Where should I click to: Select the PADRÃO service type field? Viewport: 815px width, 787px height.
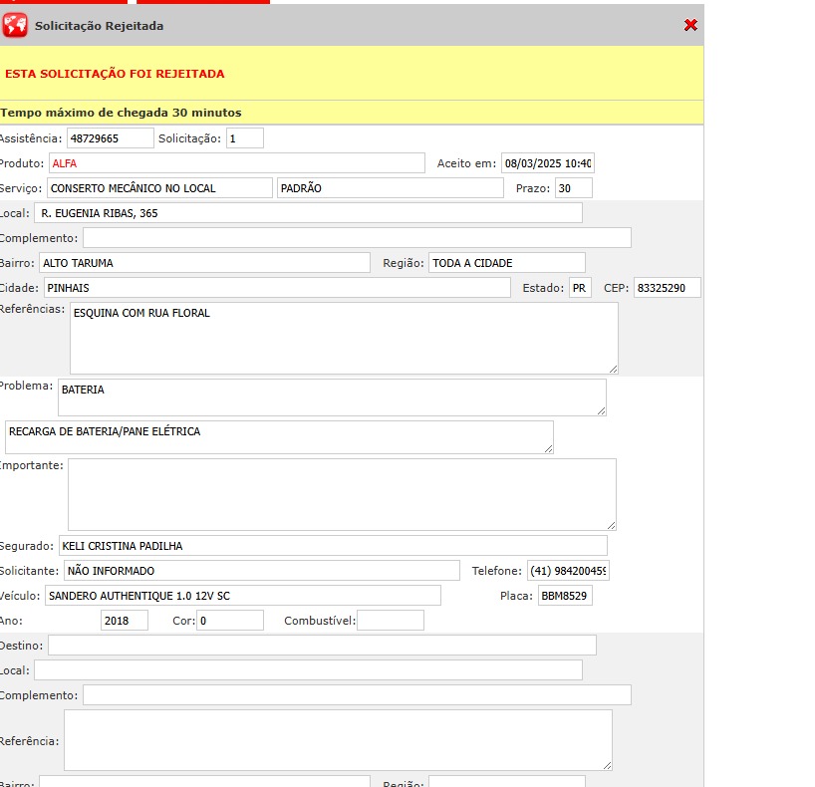[x=390, y=188]
